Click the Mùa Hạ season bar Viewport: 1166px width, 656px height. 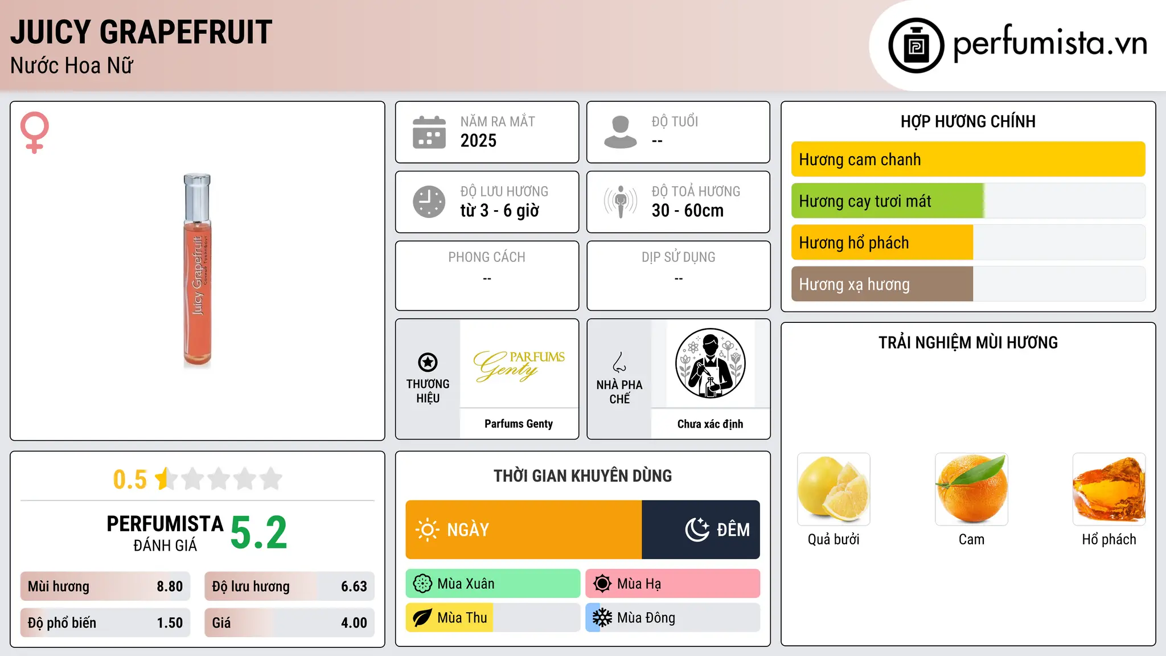(x=673, y=584)
